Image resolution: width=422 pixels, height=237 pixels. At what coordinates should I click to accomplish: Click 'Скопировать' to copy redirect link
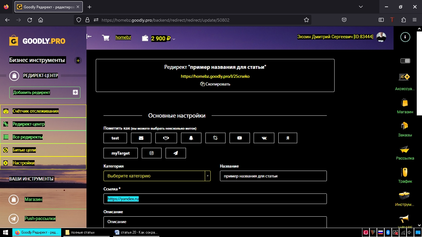215,84
